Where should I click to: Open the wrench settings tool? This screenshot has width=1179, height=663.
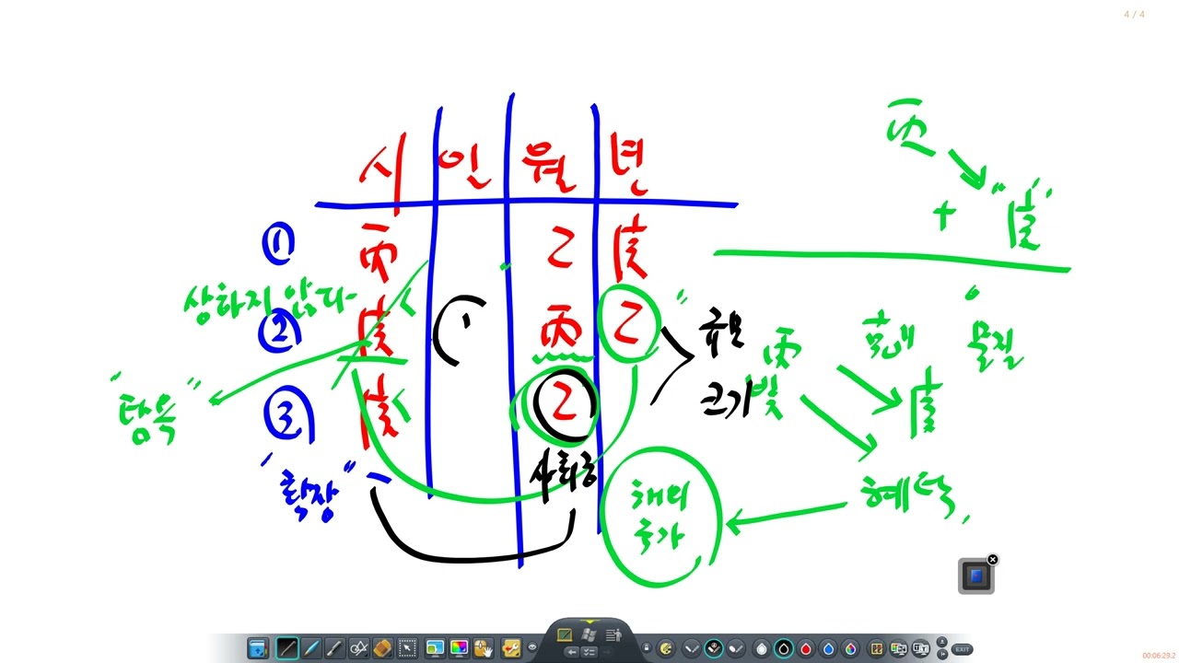coord(511,648)
